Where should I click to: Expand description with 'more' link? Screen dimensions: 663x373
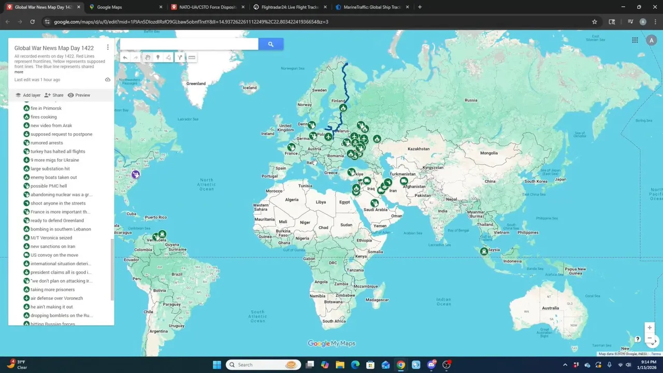[19, 72]
